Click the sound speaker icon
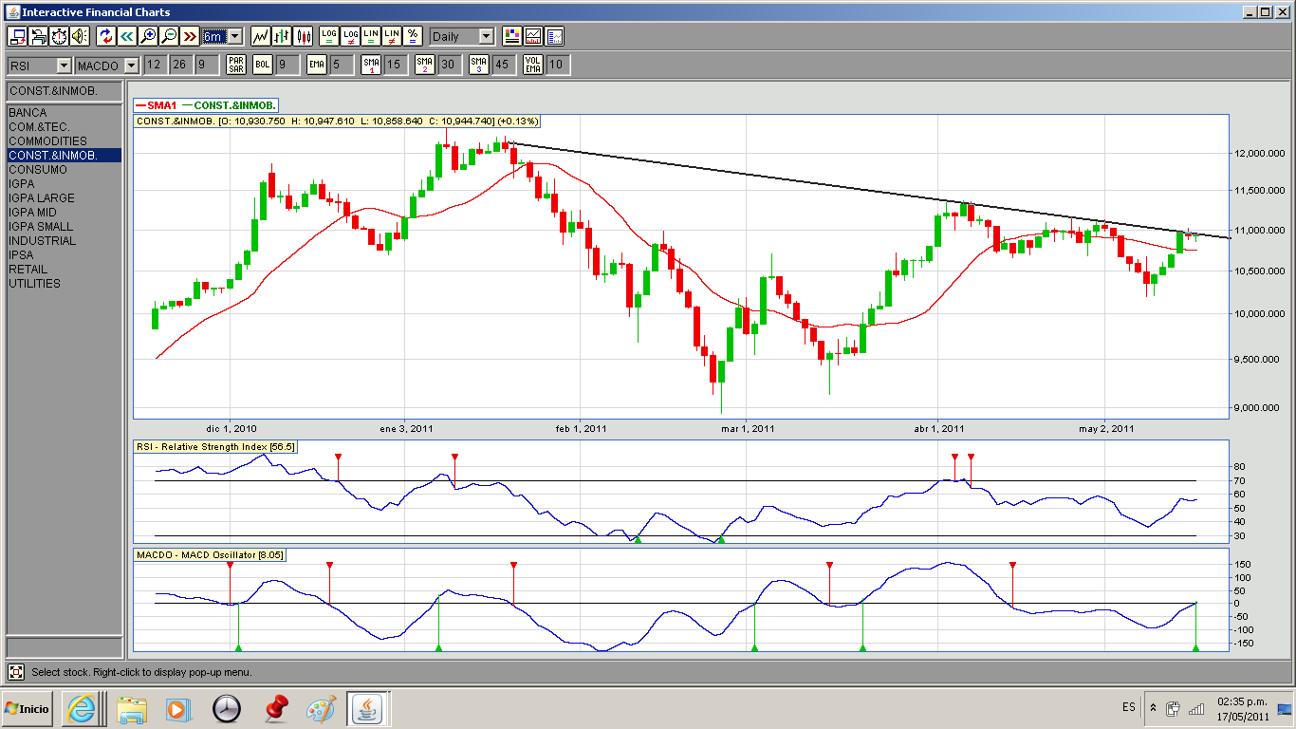This screenshot has height=729, width=1296. click(x=80, y=36)
